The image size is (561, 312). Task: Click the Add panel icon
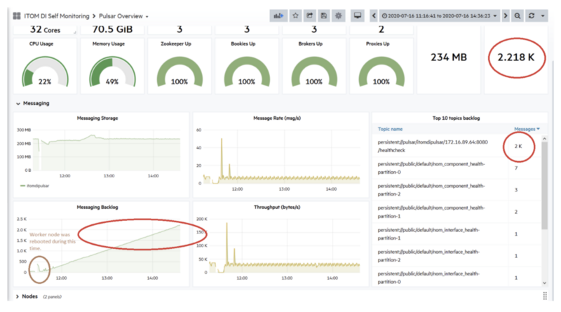[278, 15]
